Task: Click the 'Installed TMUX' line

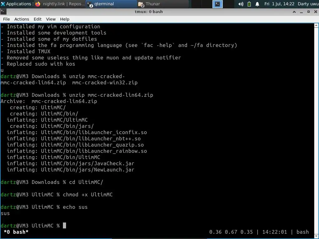Action: point(26,51)
